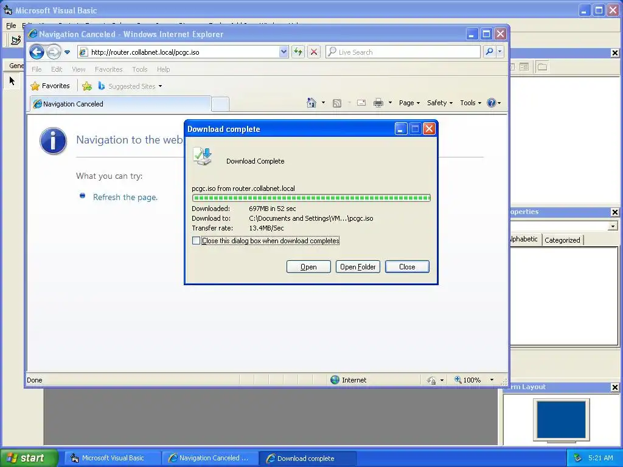This screenshot has width=623, height=467.
Task: Go back with the IE Back arrow
Action: (x=37, y=52)
